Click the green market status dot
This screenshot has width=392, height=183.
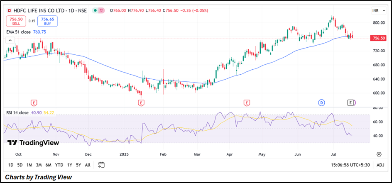click(x=96, y=10)
